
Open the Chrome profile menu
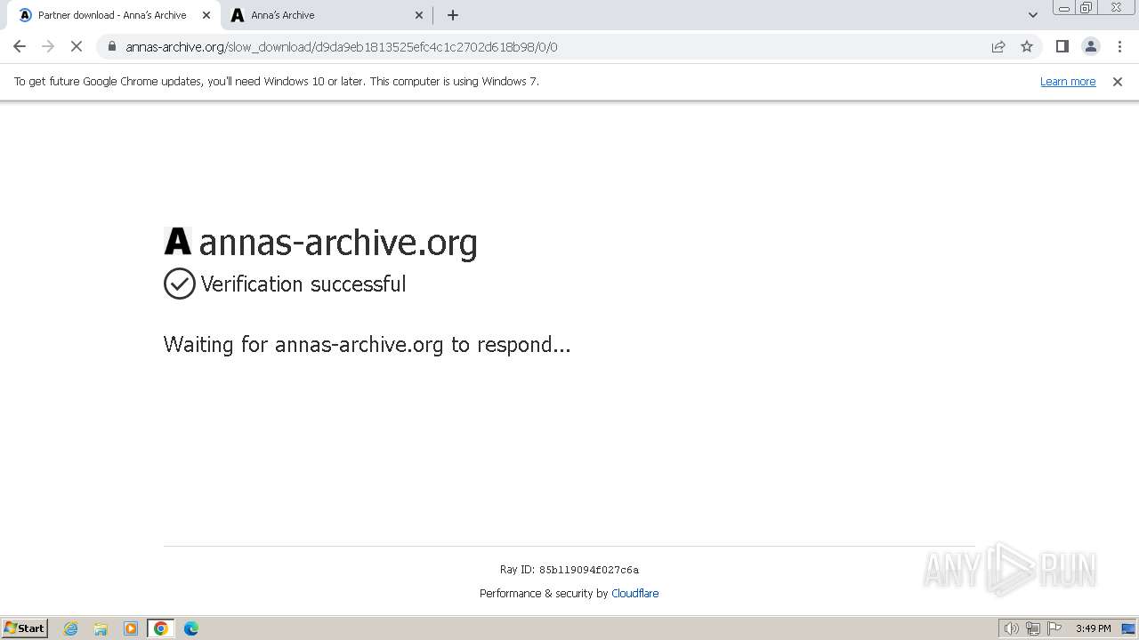click(x=1090, y=46)
